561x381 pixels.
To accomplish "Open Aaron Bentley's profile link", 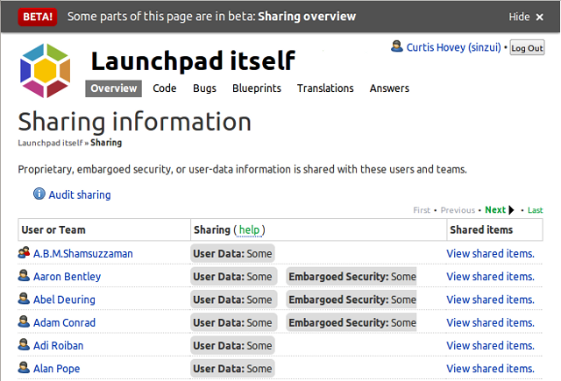I will click(x=67, y=277).
